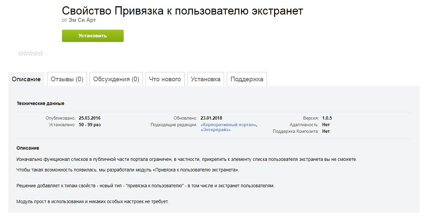Click the Технические данные section heading
This screenshot has height=217, width=424.
click(41, 104)
